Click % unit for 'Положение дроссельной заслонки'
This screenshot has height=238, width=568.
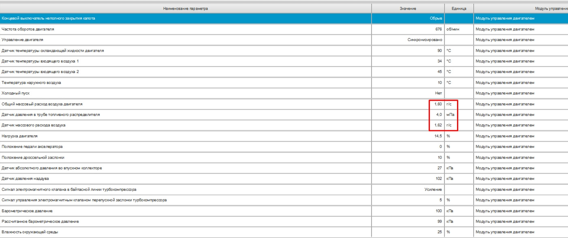[x=448, y=157]
